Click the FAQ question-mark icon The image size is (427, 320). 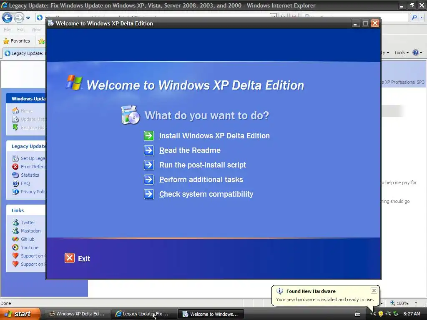pyautogui.click(x=15, y=183)
